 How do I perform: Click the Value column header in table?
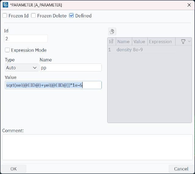click(139, 42)
